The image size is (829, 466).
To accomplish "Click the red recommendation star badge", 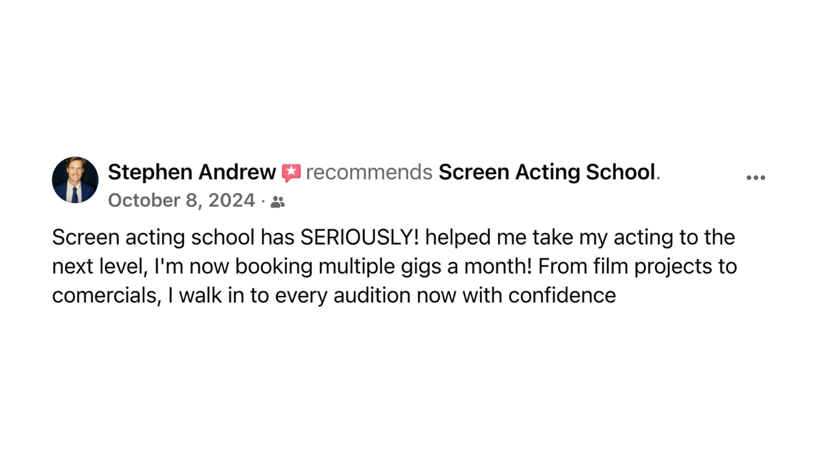I will pos(291,173).
